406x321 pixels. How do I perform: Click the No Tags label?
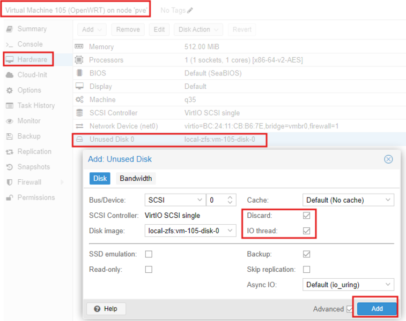173,10
